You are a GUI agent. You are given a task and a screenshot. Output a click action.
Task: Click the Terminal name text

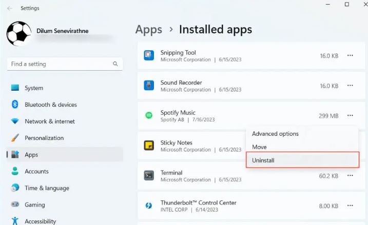(x=171, y=173)
